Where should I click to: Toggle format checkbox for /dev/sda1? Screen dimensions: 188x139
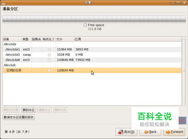click(49, 50)
